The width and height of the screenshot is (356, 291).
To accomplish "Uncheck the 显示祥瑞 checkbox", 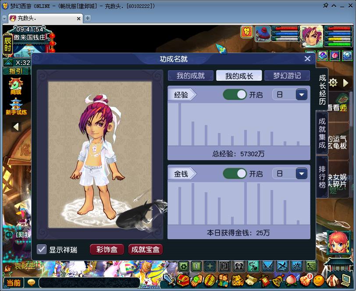I will [x=42, y=249].
